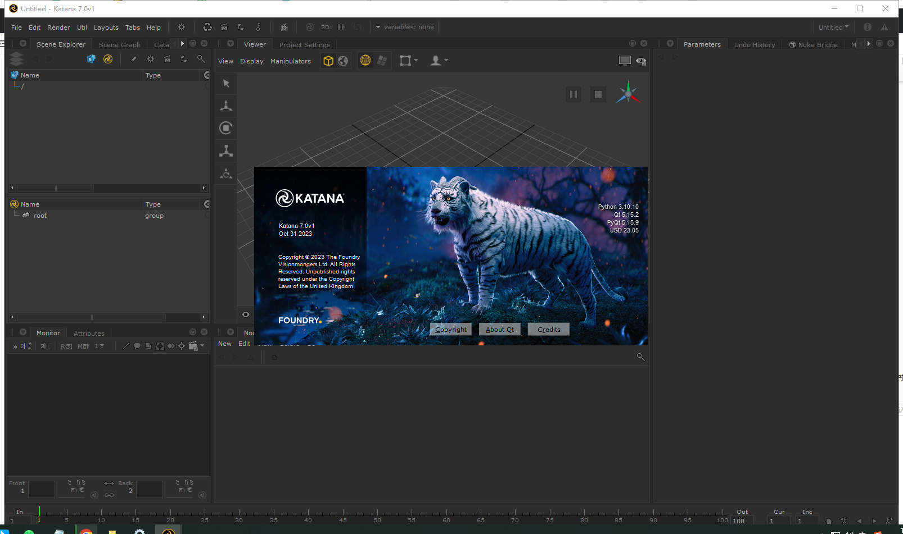Screen dimensions: 903x534
Task: Toggle the four-pane layout icon in Viewer
Action: pyautogui.click(x=382, y=60)
